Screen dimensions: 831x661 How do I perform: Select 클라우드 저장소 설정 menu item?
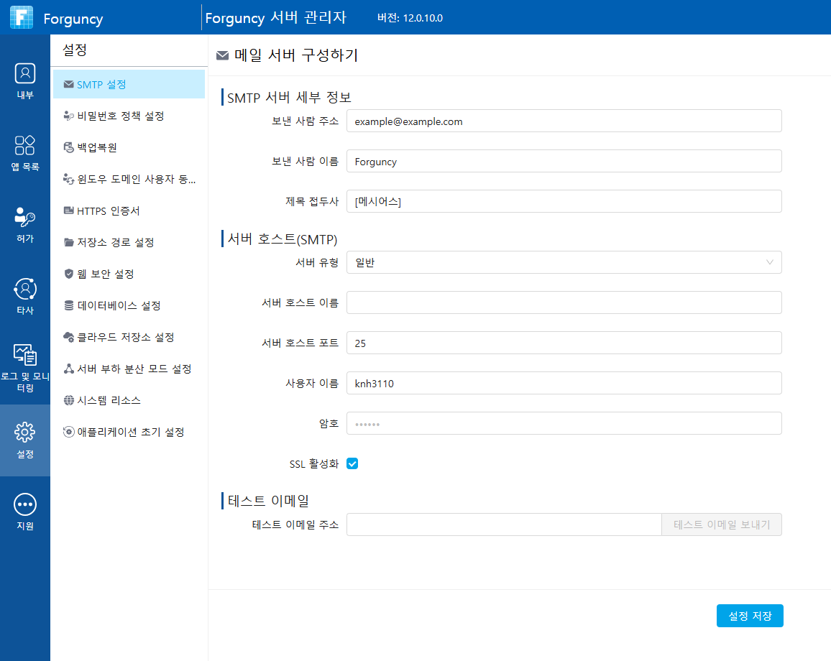[129, 337]
